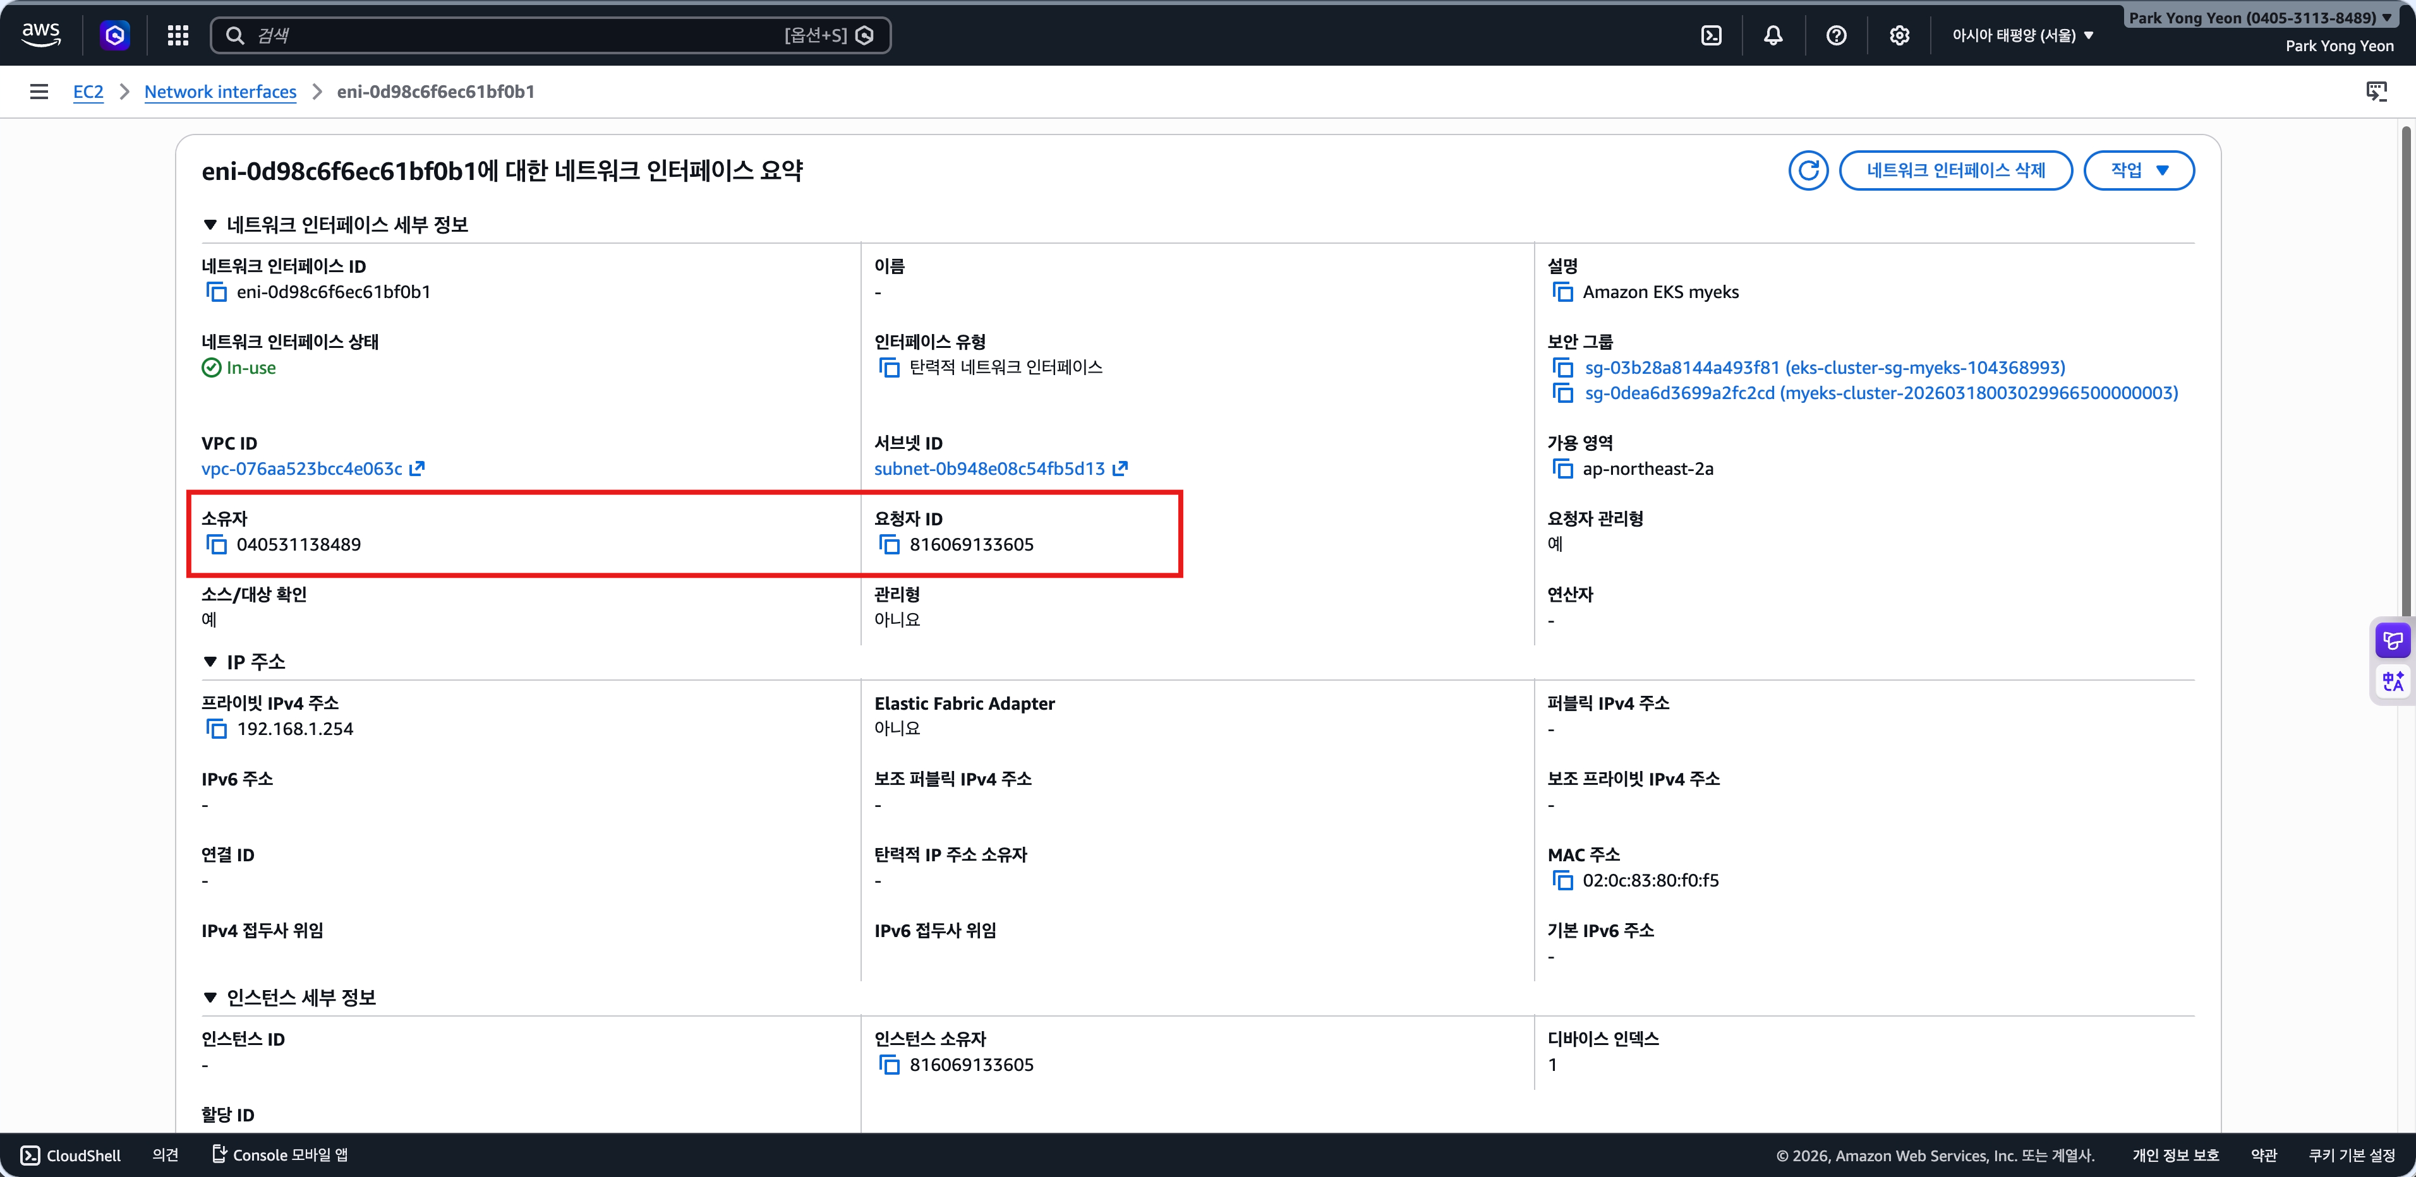
Task: Click 의견 in the bottom bar
Action: coord(165,1154)
